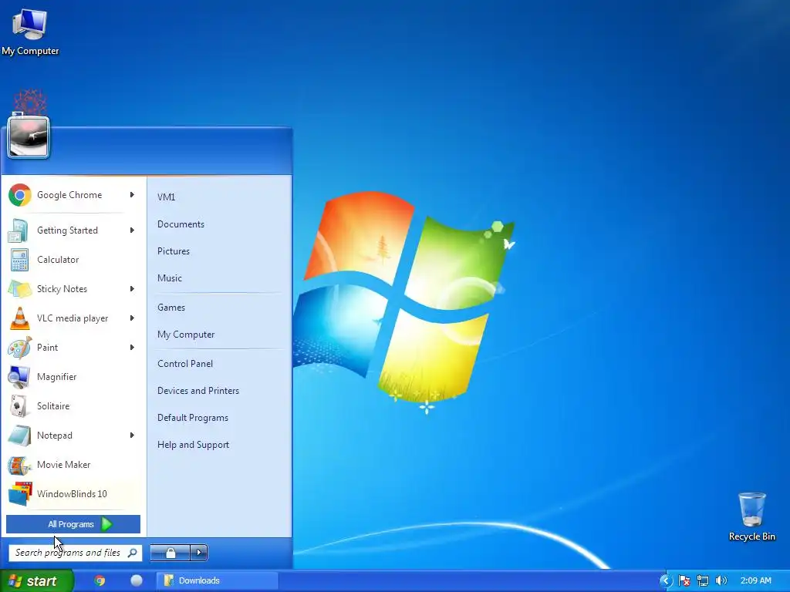Expand Getting Started submenu arrow
Screen dimensions: 790x592
point(132,230)
